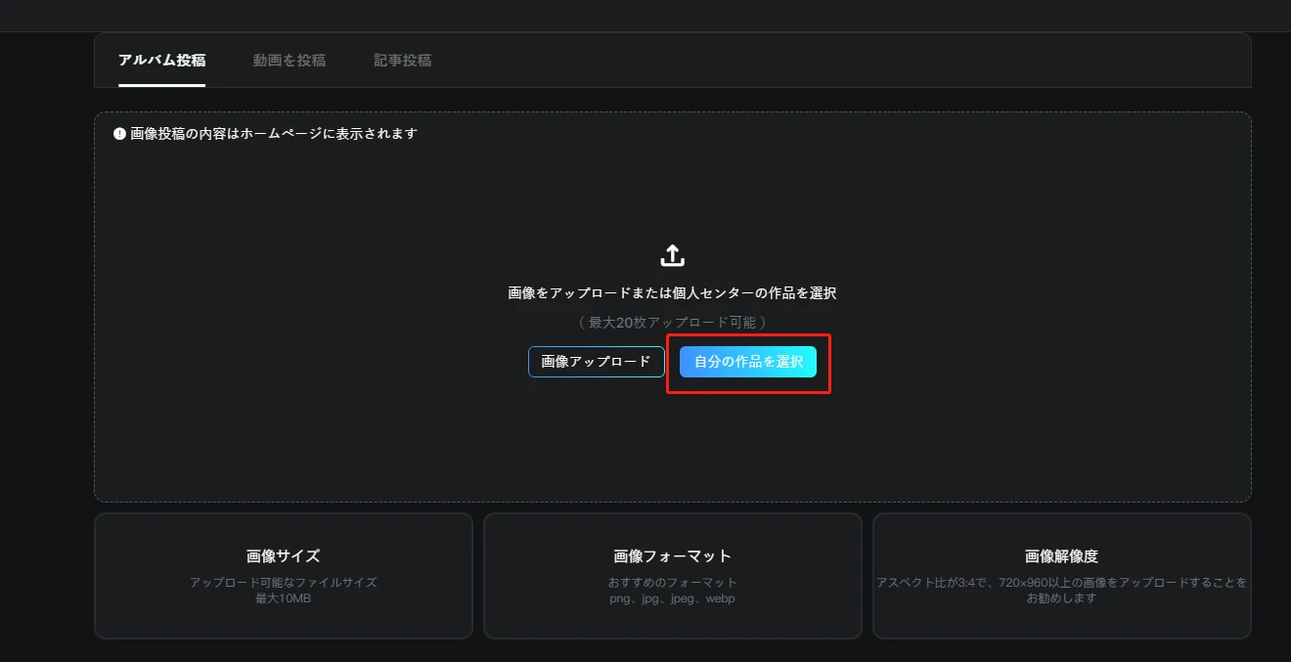The width and height of the screenshot is (1291, 662).
Task: Click the 画像をアップロードまたは個人センター heading
Action: point(672,293)
